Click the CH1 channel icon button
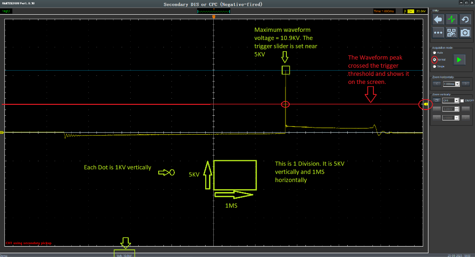The image size is (475, 257). click(x=436, y=101)
